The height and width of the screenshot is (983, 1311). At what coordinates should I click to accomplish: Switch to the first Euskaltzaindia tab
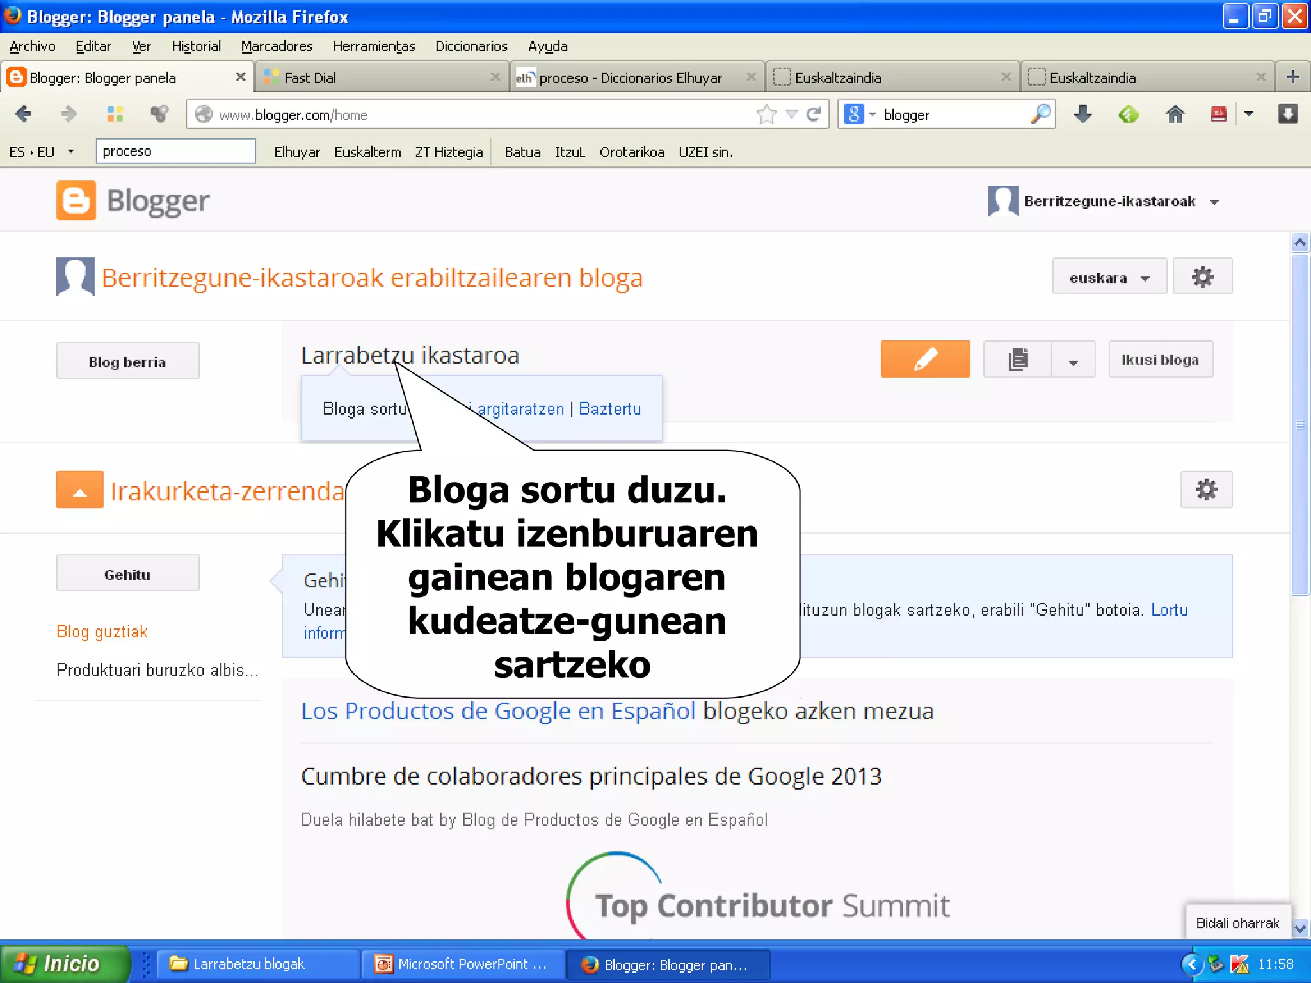[892, 77]
